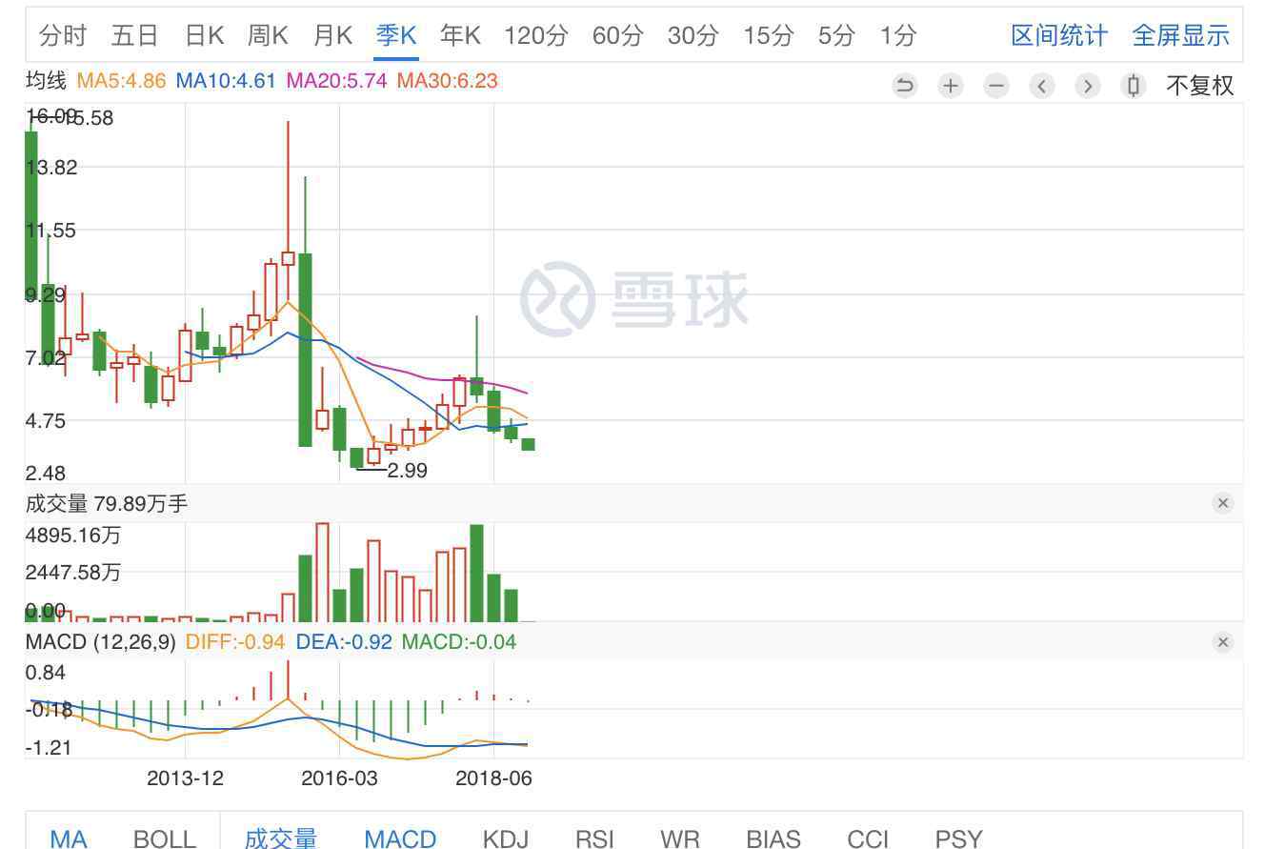1265x849 pixels.
Task: Close the MACD indicator panel
Action: point(1223,642)
